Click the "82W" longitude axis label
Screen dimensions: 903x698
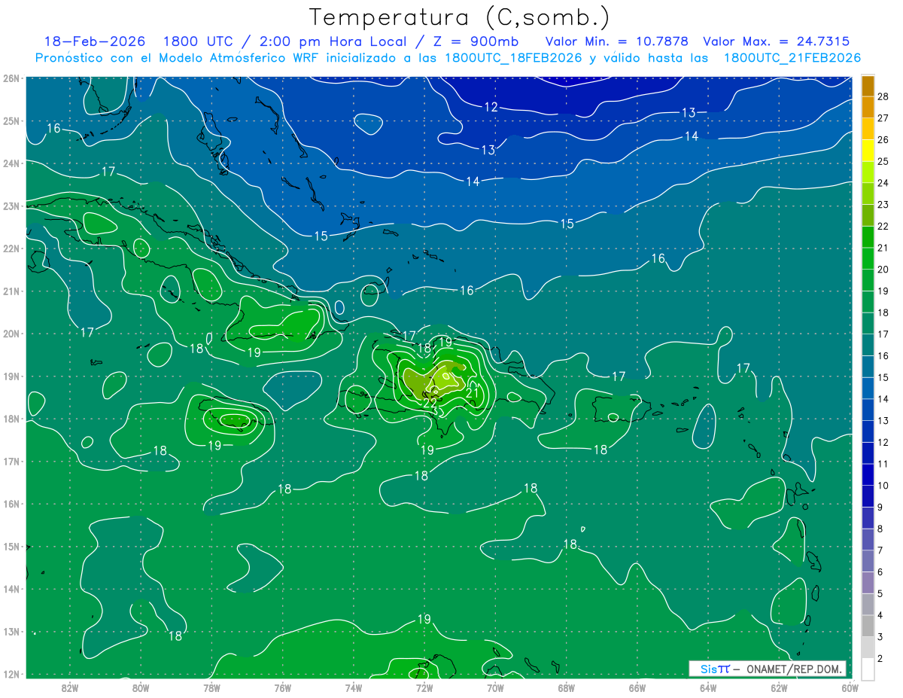tap(70, 687)
